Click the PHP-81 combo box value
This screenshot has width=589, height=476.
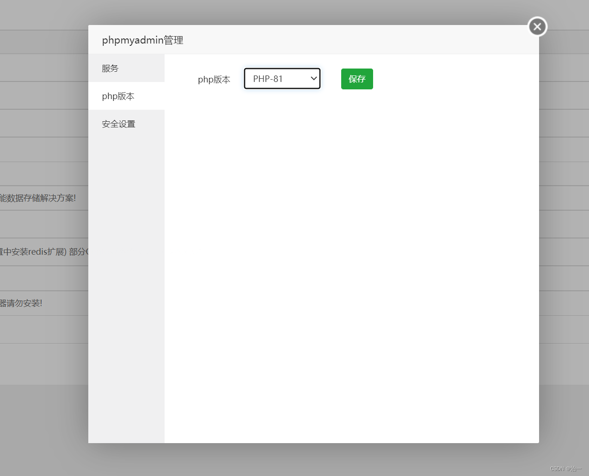273,78
